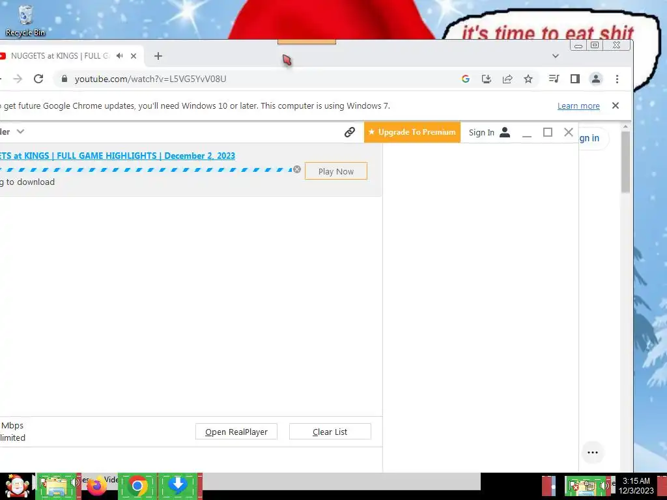Go forward in Chrome history
The width and height of the screenshot is (667, 500).
[x=18, y=79]
